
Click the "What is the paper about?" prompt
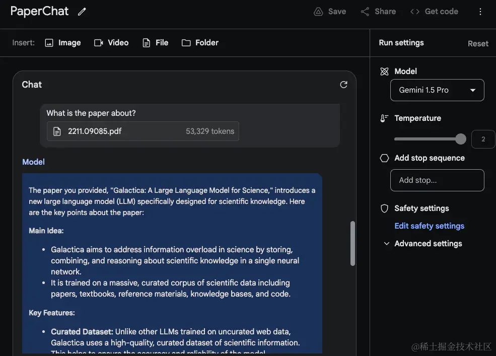click(91, 113)
